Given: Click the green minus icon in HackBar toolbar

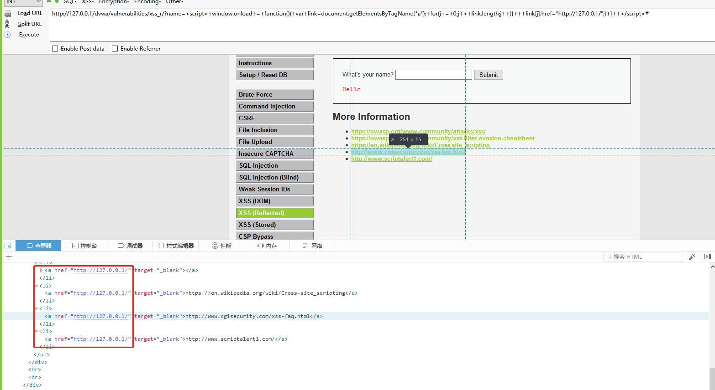Looking at the screenshot, I should [49, 2].
